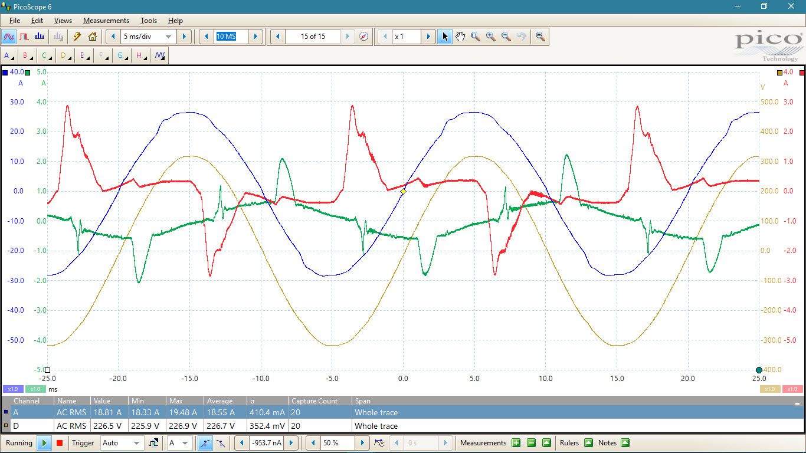Viewport: 806px width, 453px height.
Task: Click the Zoom to full view icon
Action: click(x=540, y=37)
